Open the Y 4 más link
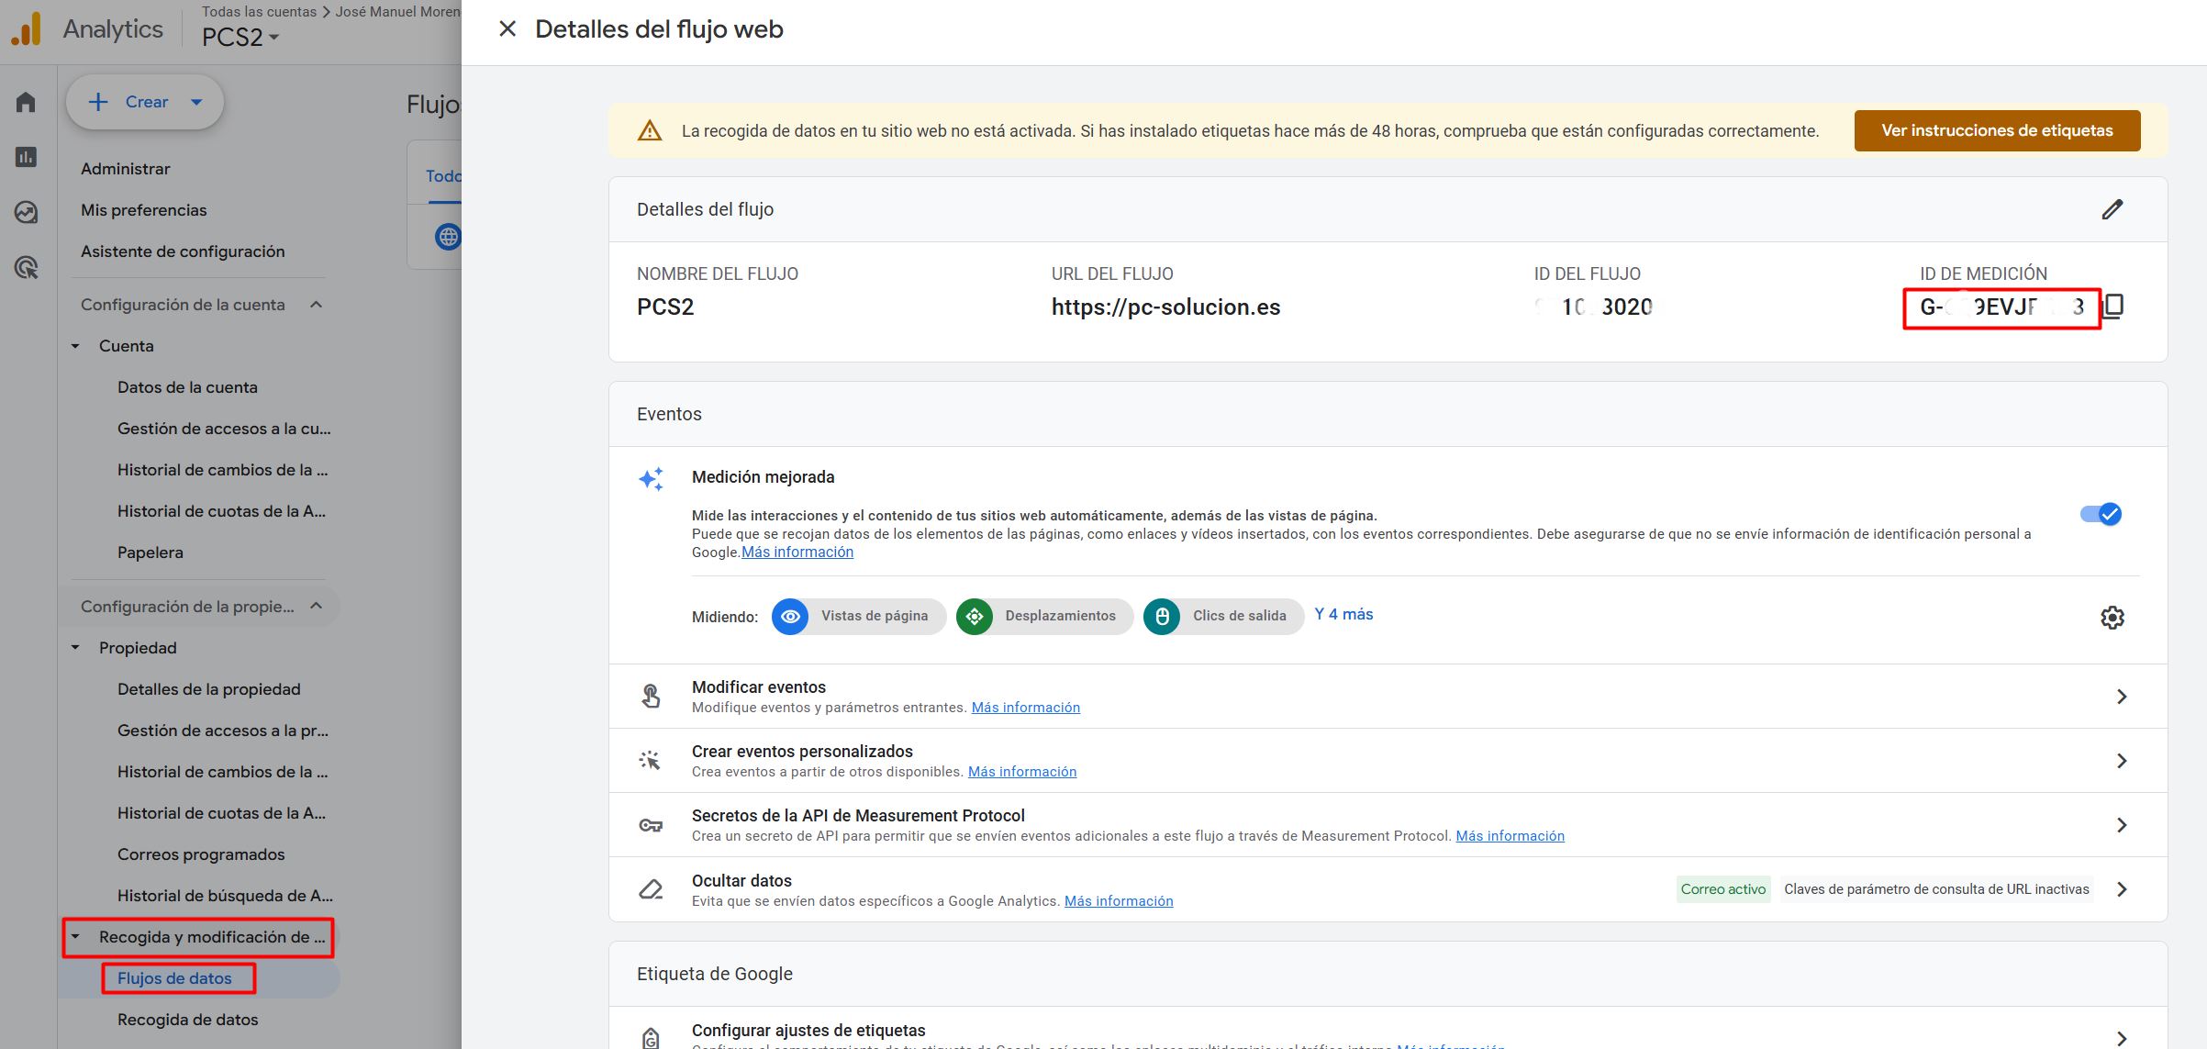Image resolution: width=2207 pixels, height=1049 pixels. pyautogui.click(x=1343, y=614)
